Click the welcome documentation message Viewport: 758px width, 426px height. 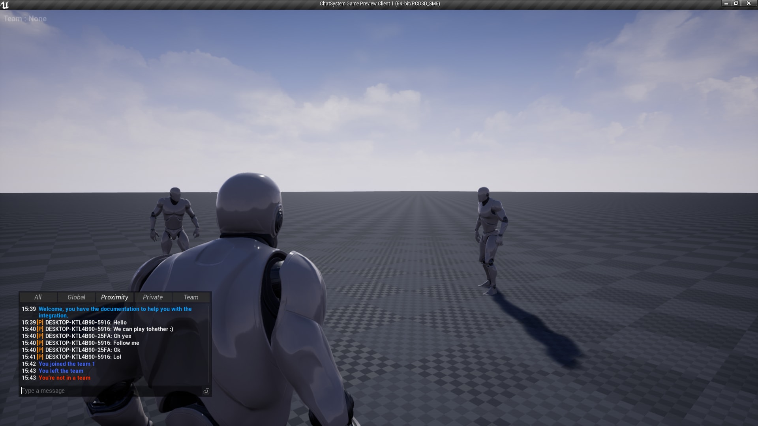click(115, 312)
